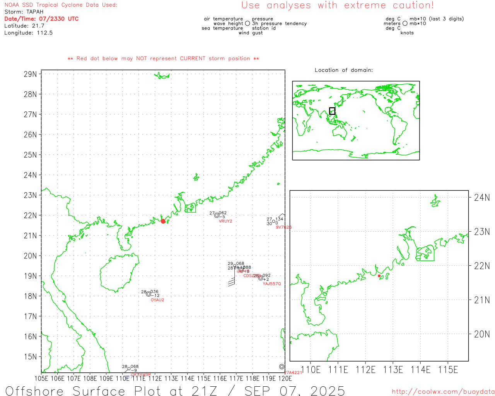Click the 'wind gust' legend label

[x=251, y=33]
